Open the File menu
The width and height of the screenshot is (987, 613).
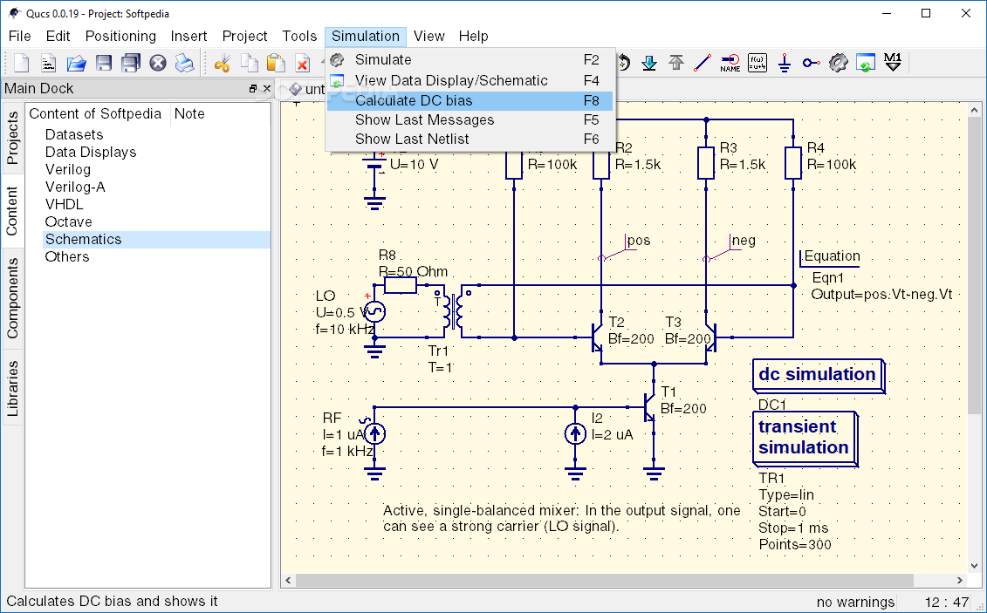[x=19, y=37]
